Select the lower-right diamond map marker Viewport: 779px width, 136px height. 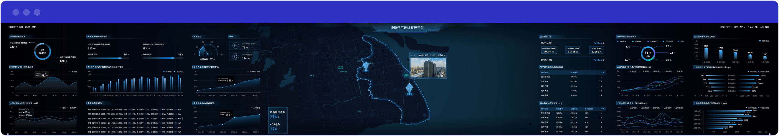pos(409,89)
